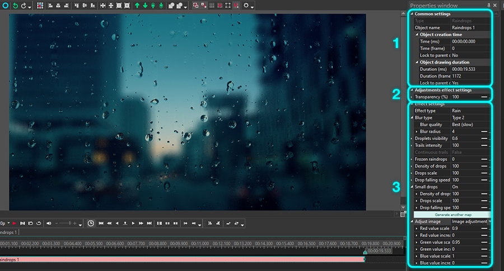This screenshot has width=504, height=271.
Task: Collapse the Object creation time group
Action: [417, 35]
